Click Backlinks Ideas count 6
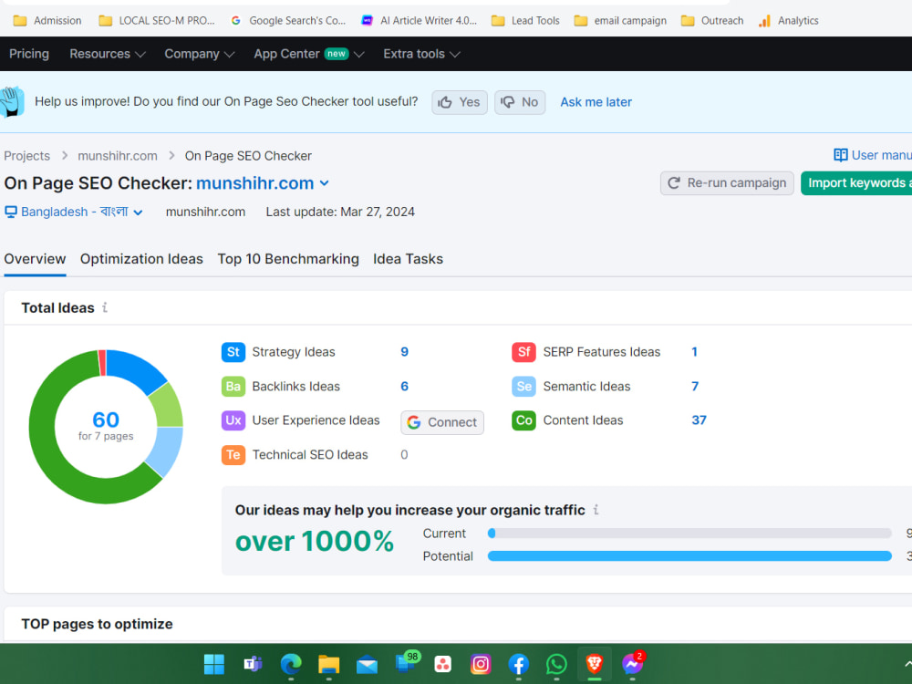 coord(404,386)
